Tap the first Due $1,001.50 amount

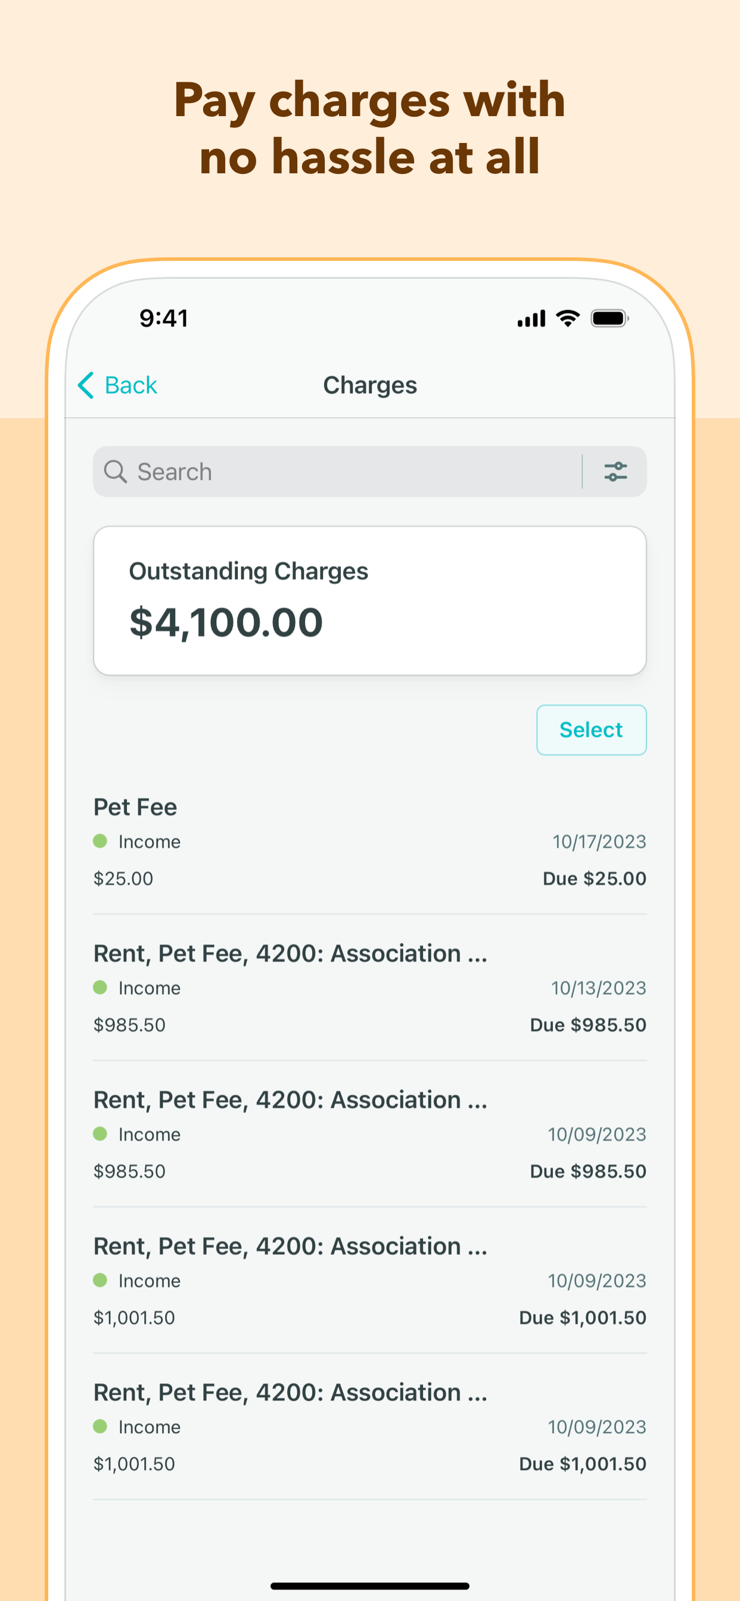click(x=582, y=1317)
